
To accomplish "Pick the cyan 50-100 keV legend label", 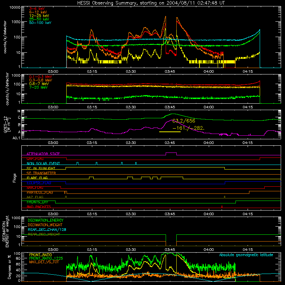I will (40, 22).
